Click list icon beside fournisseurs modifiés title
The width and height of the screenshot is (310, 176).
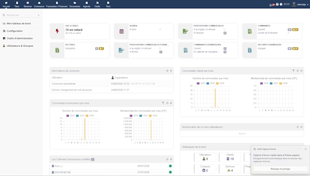tap(93, 160)
